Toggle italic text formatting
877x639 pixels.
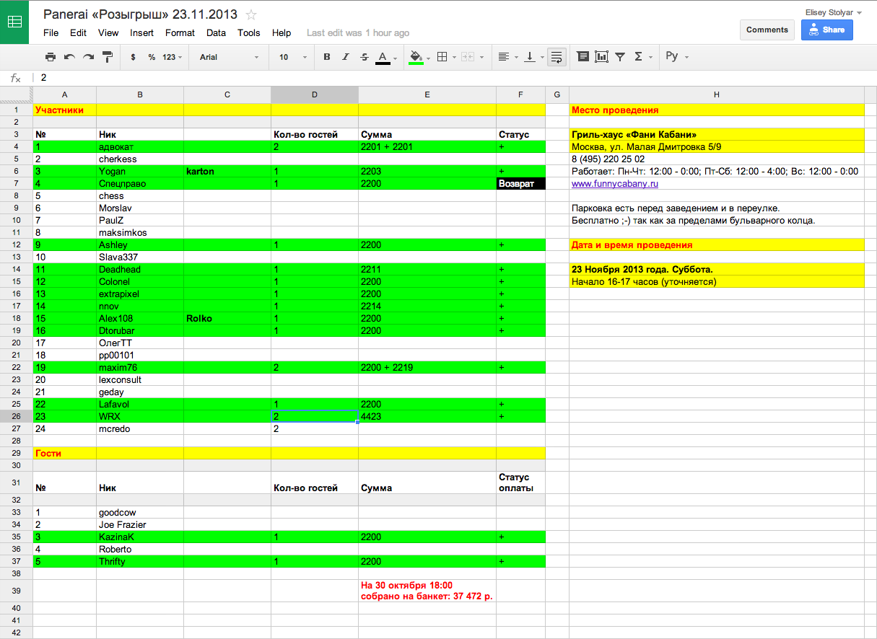[346, 57]
